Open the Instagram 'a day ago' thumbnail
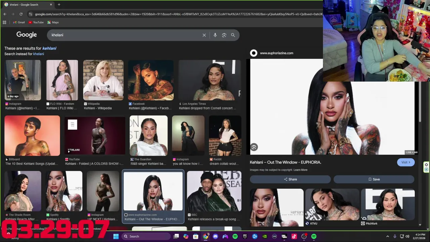The image size is (430, 242). click(23, 80)
